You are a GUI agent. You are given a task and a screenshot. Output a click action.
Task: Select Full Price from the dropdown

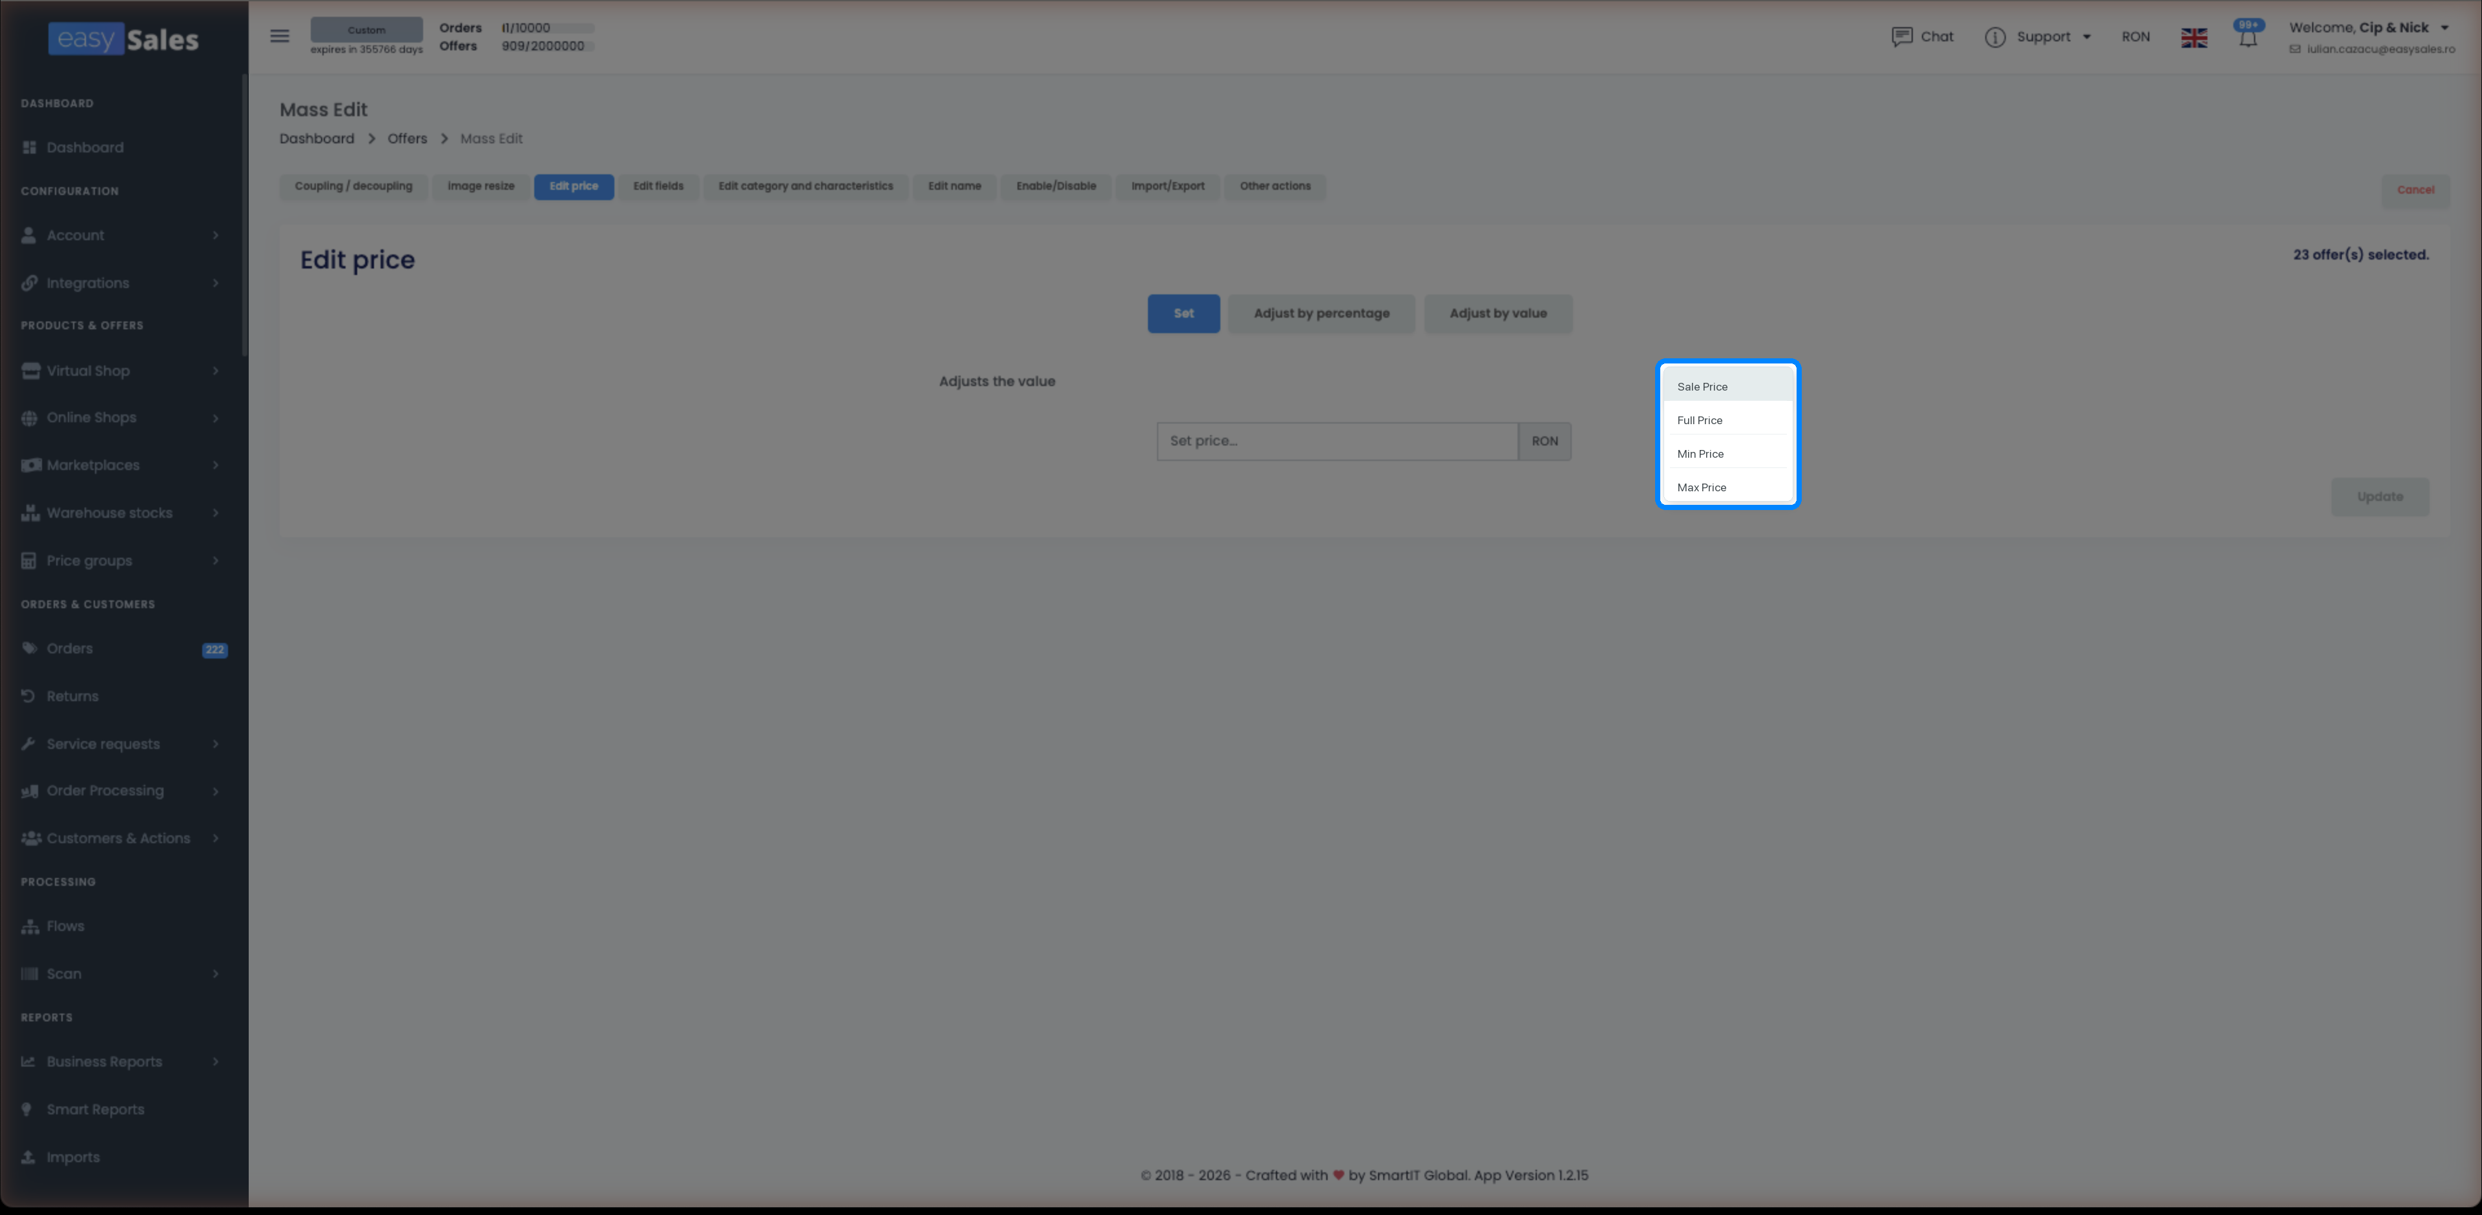1727,420
